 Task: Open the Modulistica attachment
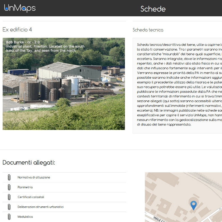(x=25, y=217)
